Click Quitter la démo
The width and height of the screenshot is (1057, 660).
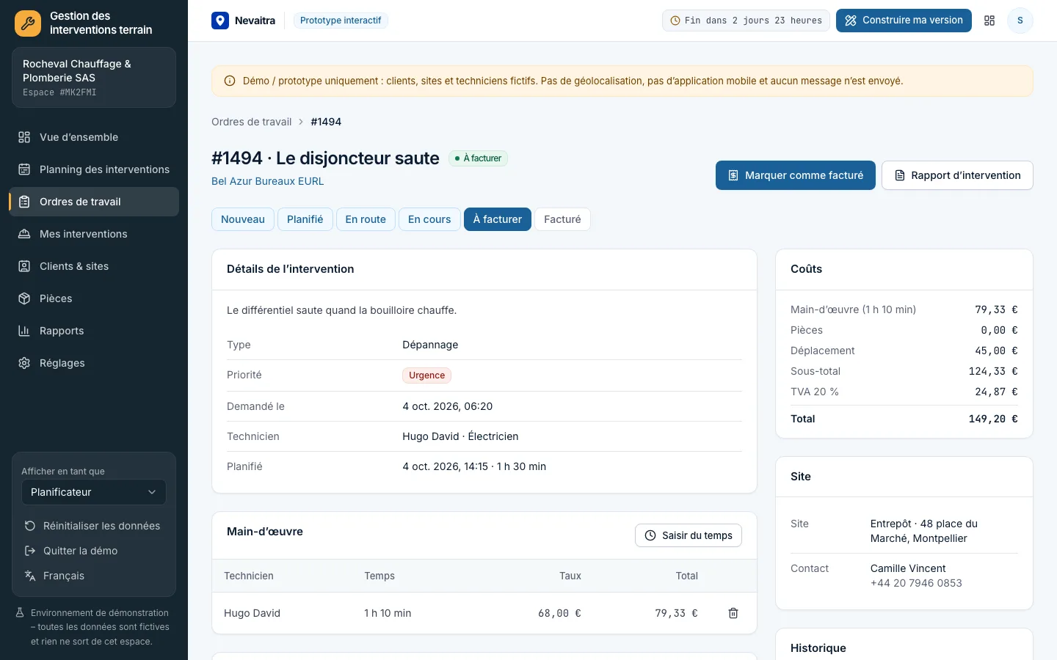click(94, 551)
